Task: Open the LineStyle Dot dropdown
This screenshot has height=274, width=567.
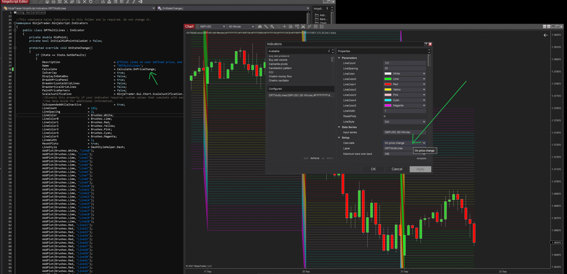Action: 405,122
